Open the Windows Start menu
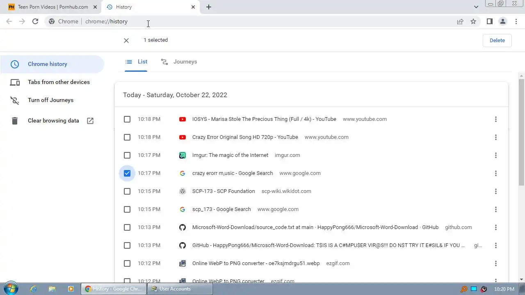The width and height of the screenshot is (525, 295). click(11, 288)
